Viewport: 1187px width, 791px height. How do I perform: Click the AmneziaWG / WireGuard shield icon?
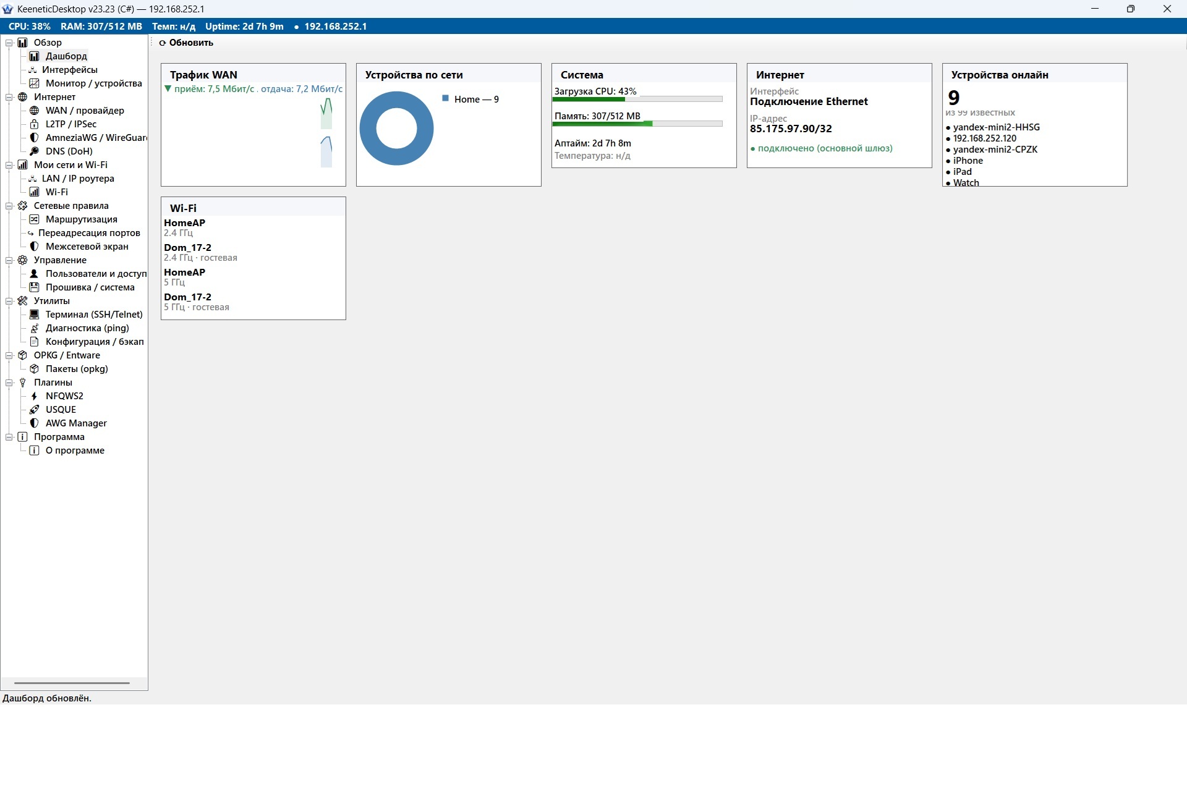click(x=35, y=138)
